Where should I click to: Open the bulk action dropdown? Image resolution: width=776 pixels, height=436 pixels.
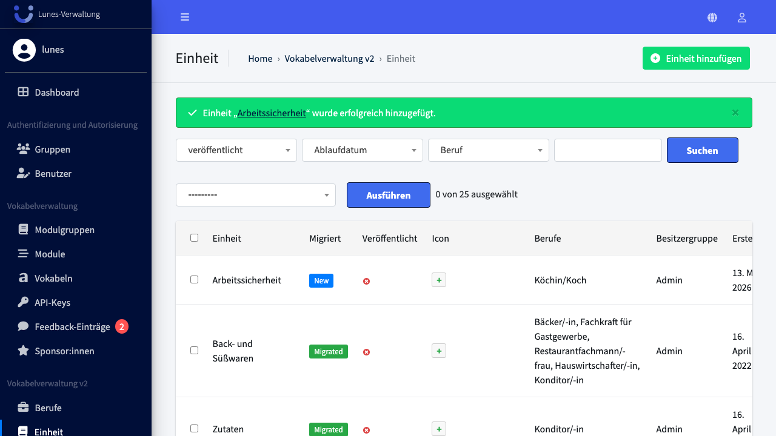[256, 195]
